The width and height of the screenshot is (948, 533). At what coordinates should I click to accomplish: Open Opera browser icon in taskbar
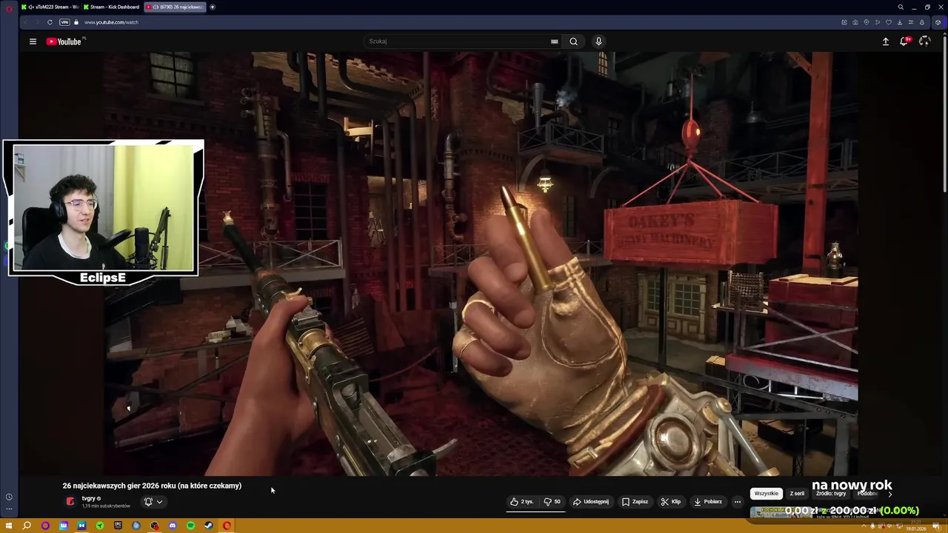[227, 526]
